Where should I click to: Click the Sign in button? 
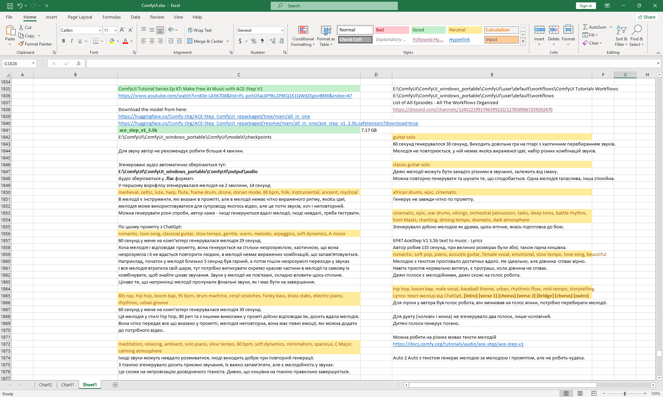click(585, 6)
